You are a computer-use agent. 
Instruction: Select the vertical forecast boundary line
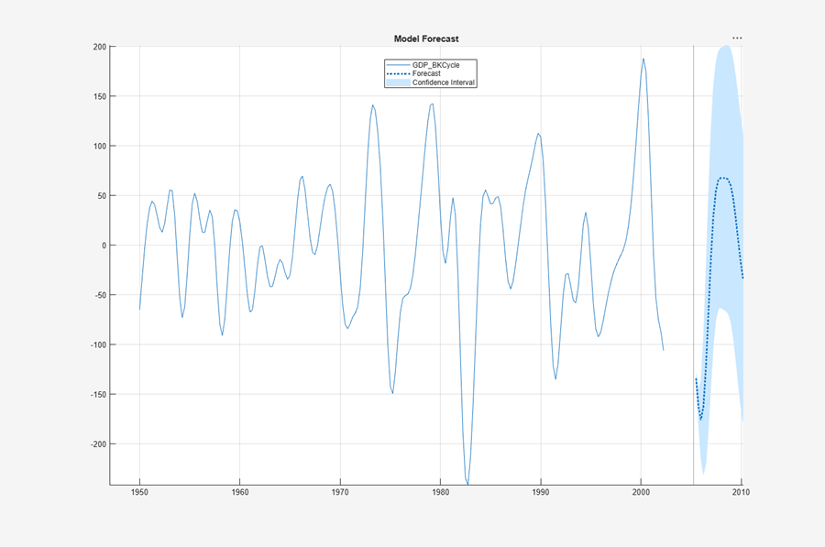[x=695, y=275]
